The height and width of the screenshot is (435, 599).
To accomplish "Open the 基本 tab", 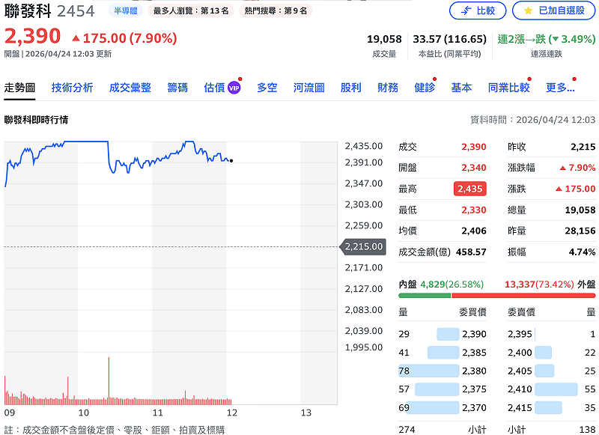I will [x=462, y=86].
